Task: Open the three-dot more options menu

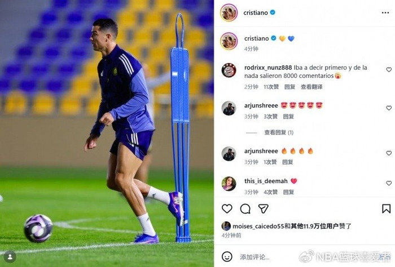Action: 385,12
